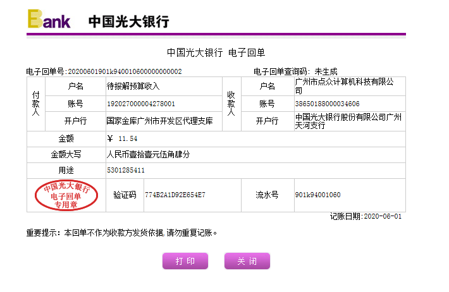
Task: Click the 重要提示 notice line
Action: click(121, 233)
